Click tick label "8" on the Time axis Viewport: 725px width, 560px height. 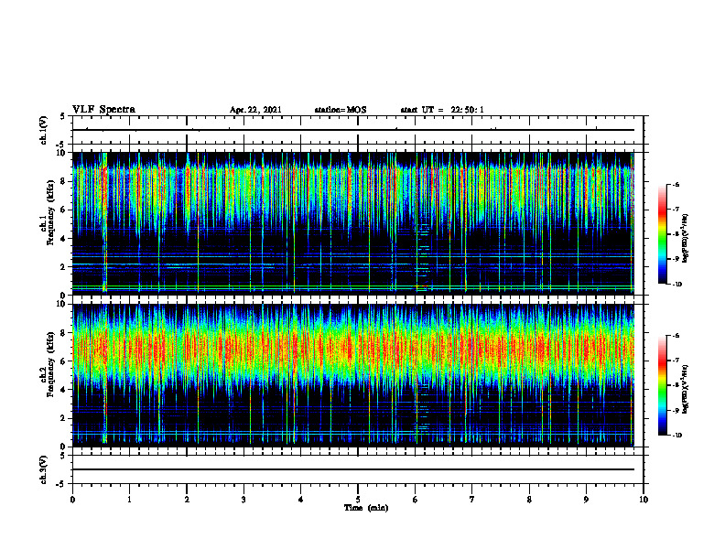click(x=529, y=500)
